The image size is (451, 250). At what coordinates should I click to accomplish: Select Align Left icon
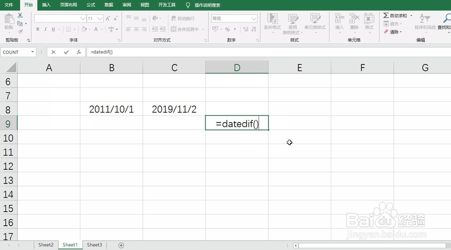[129, 29]
